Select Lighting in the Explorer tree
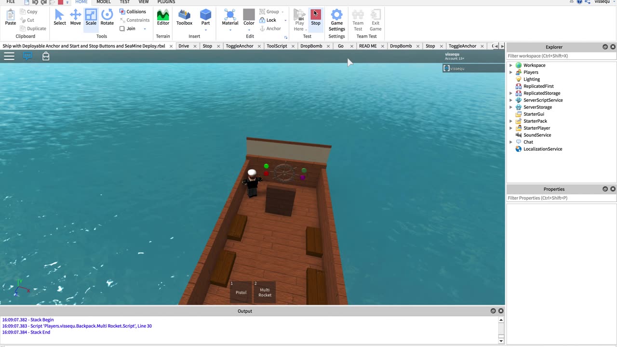The image size is (617, 347). point(531,79)
